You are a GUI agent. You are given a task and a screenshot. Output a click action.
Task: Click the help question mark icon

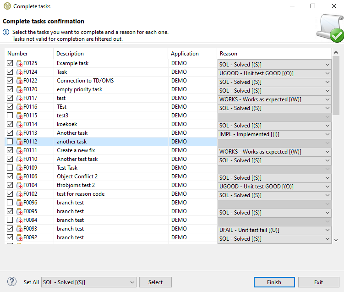click(x=12, y=282)
